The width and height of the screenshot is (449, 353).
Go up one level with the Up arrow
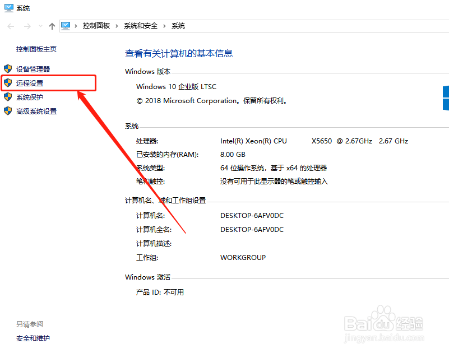(x=52, y=26)
